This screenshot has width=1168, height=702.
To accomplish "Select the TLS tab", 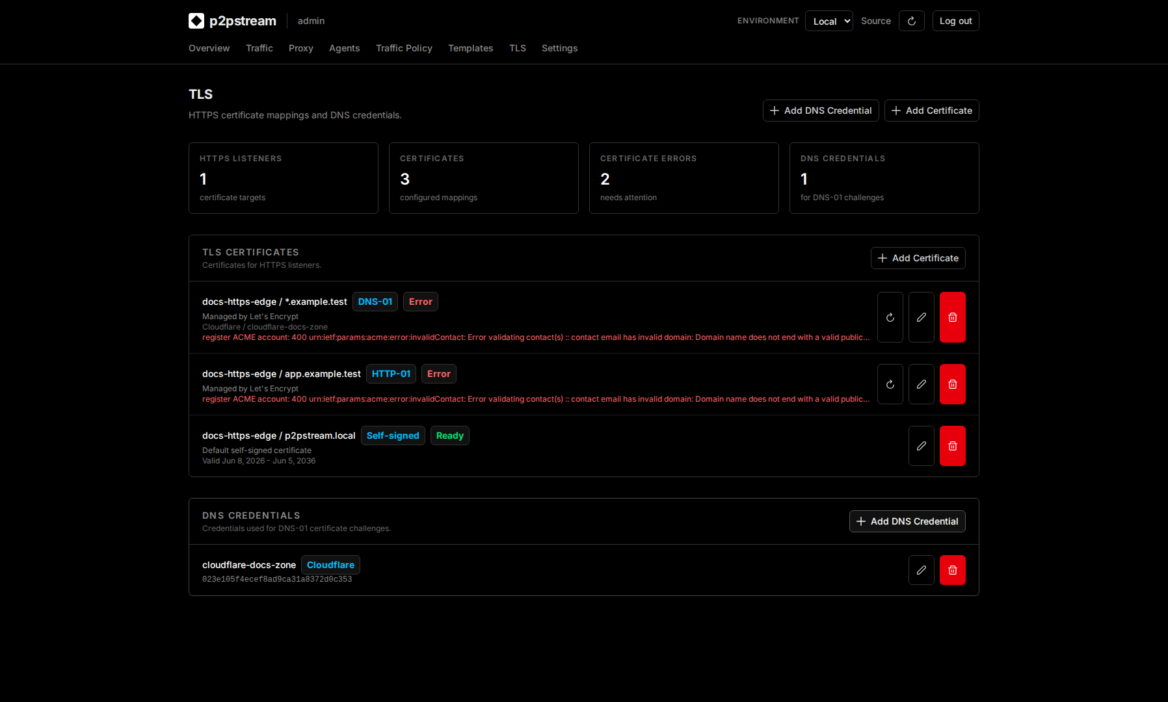I will (518, 48).
